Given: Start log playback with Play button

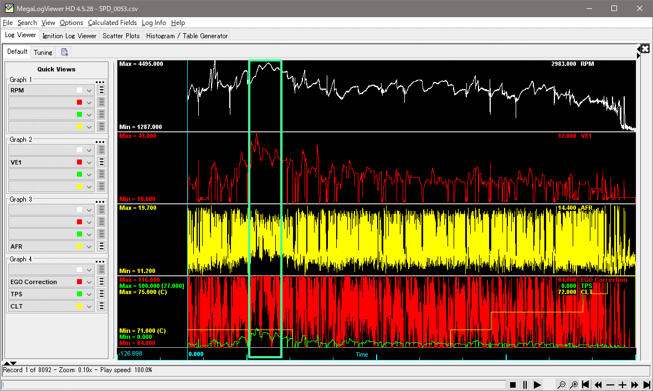Looking at the screenshot, I should coord(537,384).
